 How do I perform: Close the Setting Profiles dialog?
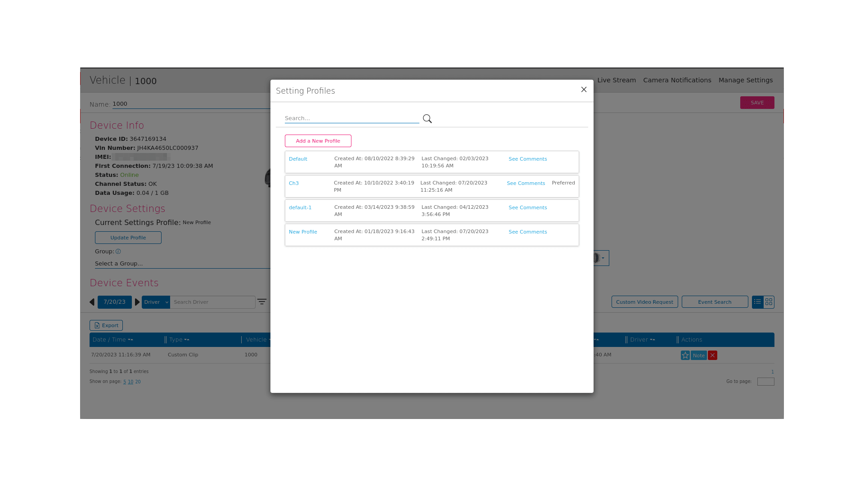pyautogui.click(x=584, y=90)
